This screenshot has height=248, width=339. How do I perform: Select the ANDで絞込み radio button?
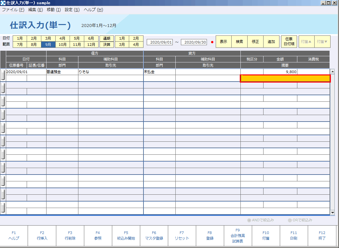coord(249,220)
